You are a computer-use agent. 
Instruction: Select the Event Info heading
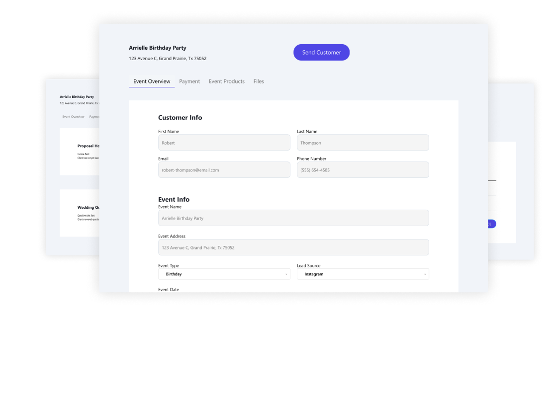(174, 199)
